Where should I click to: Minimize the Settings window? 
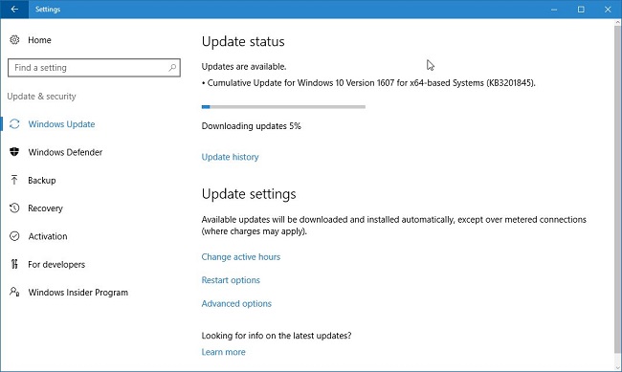click(x=554, y=10)
